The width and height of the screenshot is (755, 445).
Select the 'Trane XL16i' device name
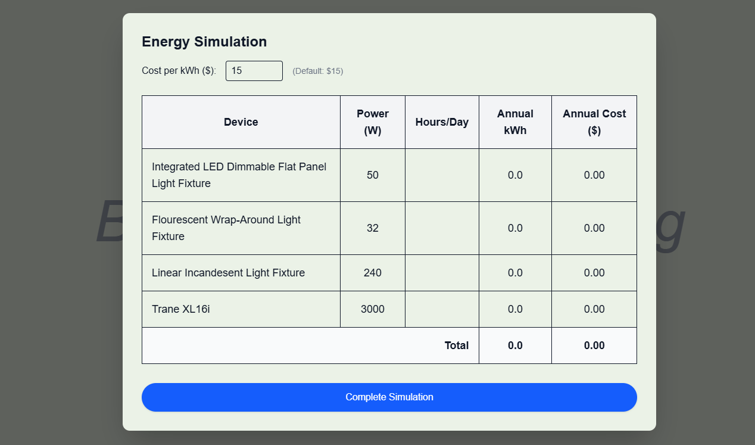click(x=181, y=309)
